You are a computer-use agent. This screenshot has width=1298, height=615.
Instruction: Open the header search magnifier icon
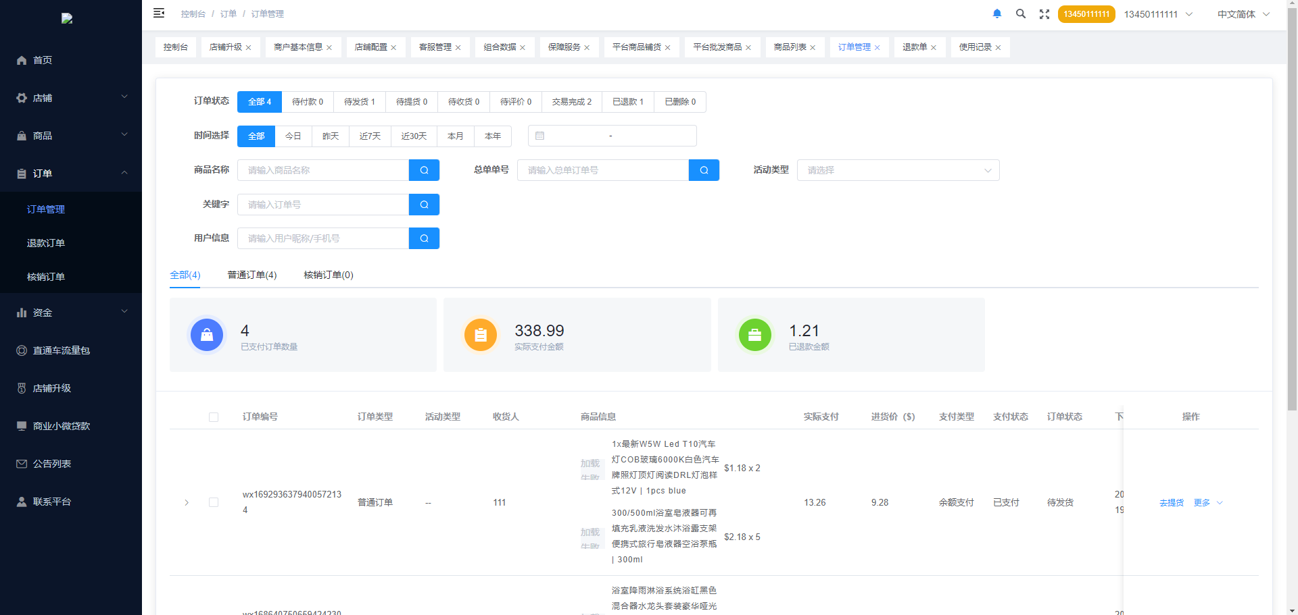[1021, 14]
